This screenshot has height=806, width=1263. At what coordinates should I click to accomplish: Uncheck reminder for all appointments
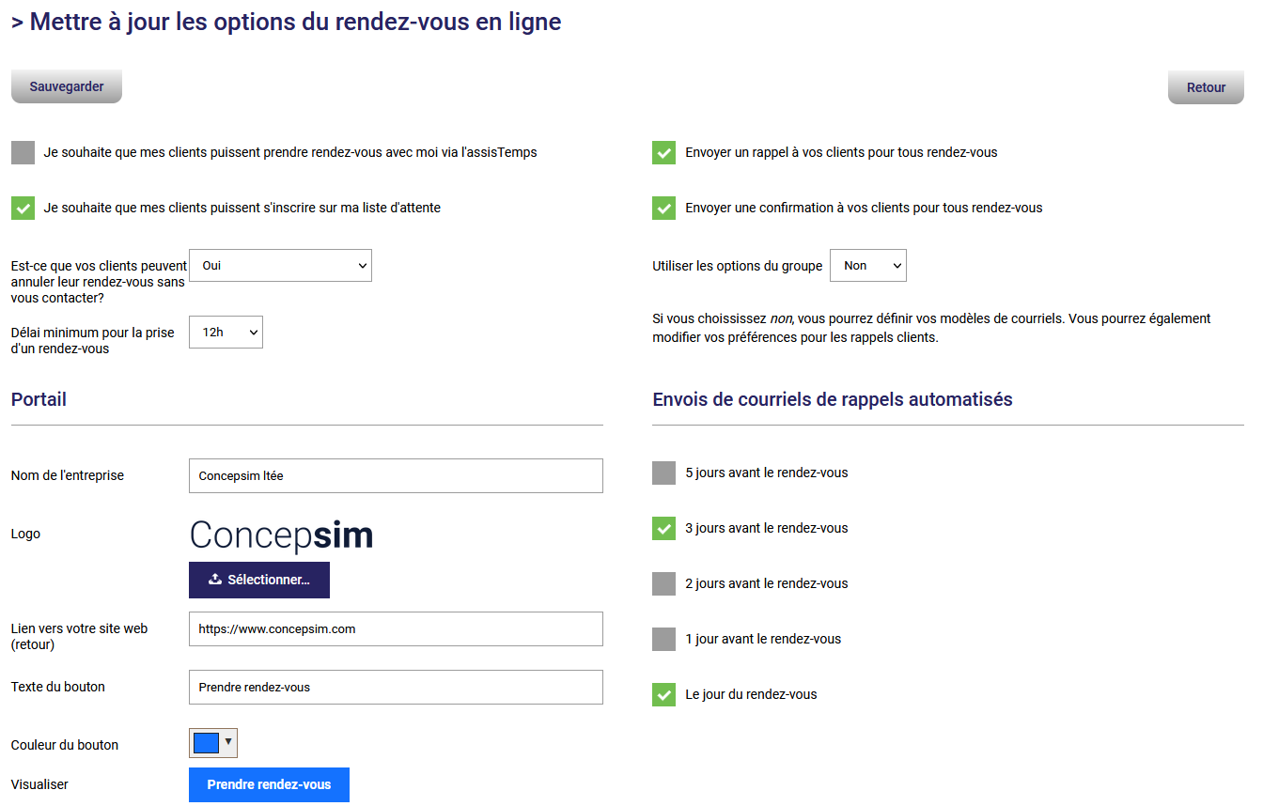[x=664, y=152]
